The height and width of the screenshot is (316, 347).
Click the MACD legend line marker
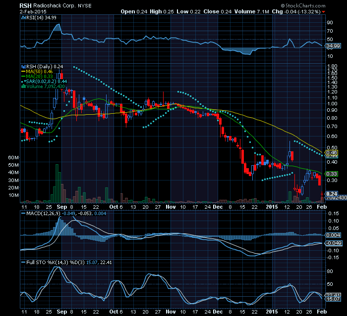[23, 214]
